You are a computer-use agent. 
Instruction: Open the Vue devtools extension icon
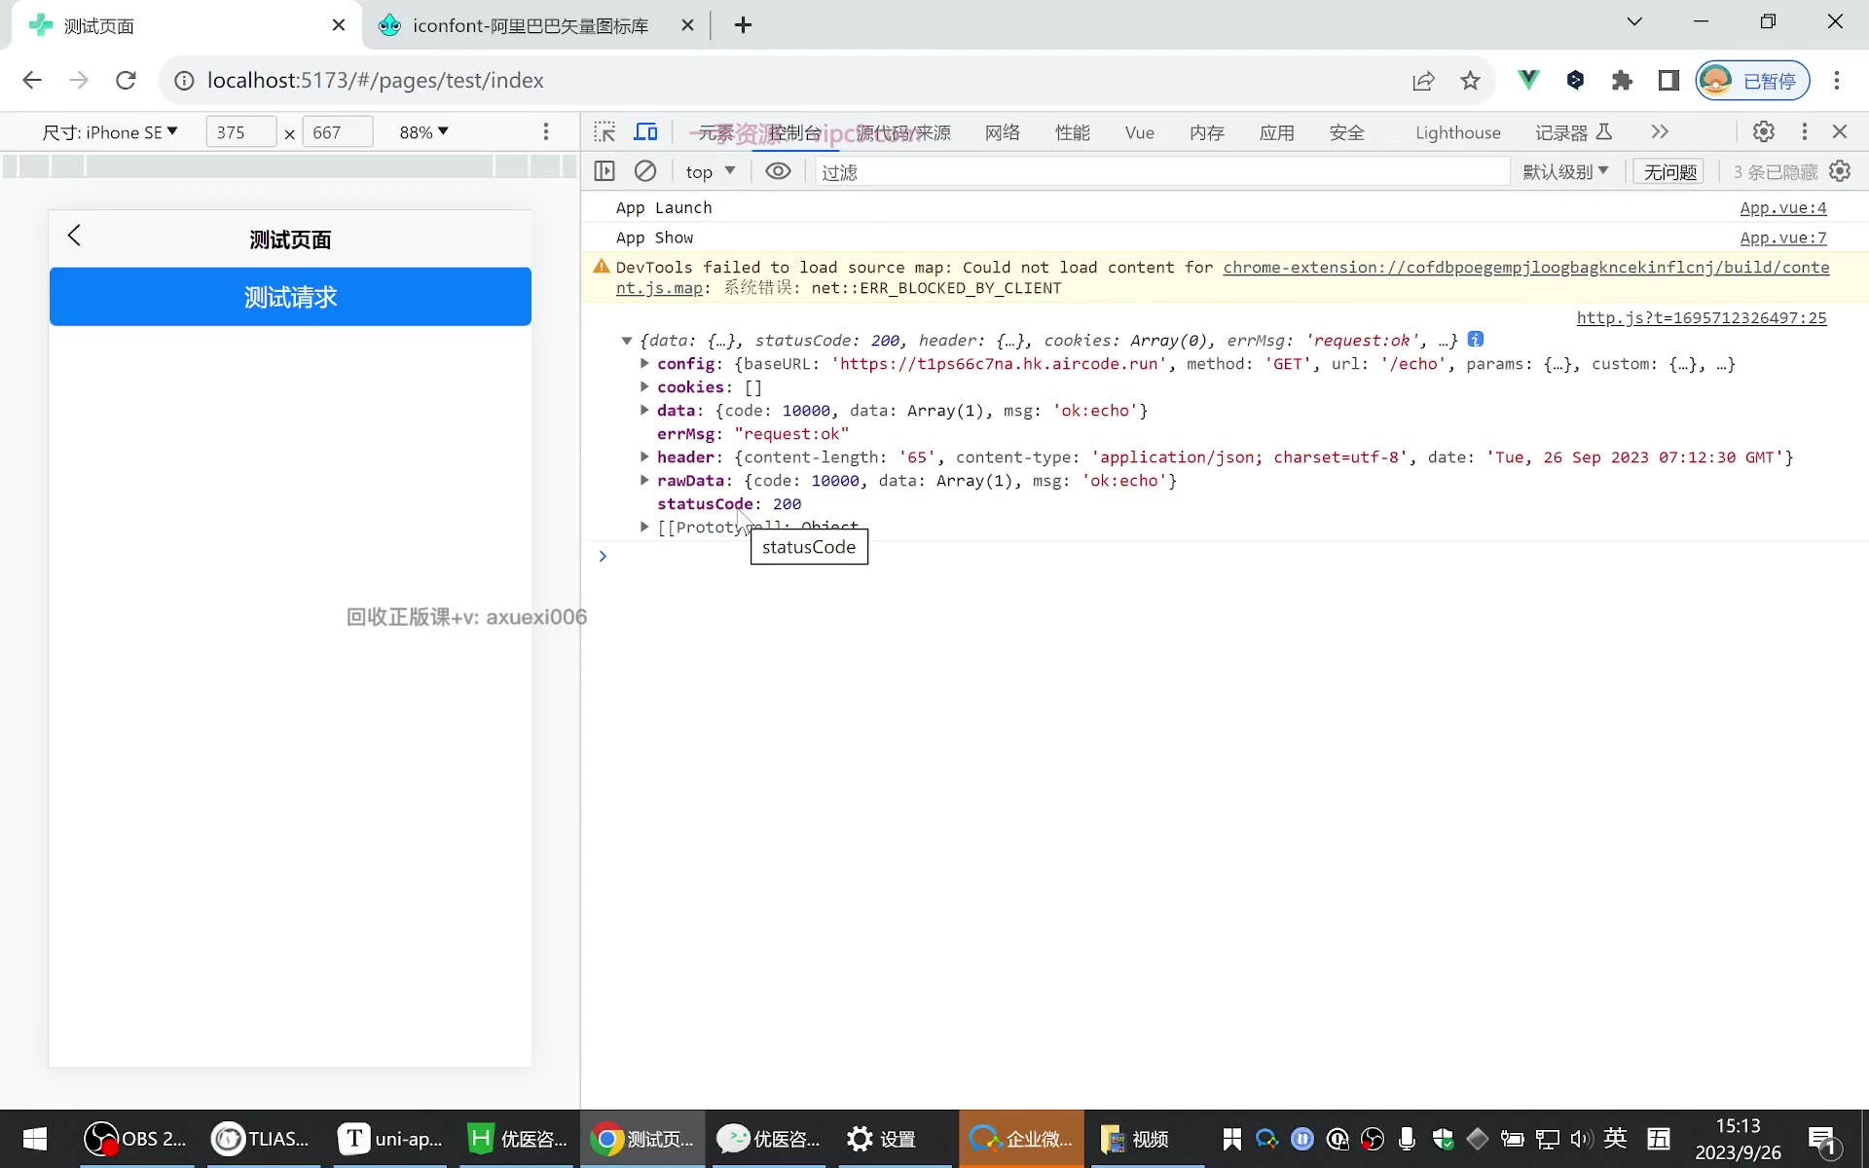(x=1528, y=80)
